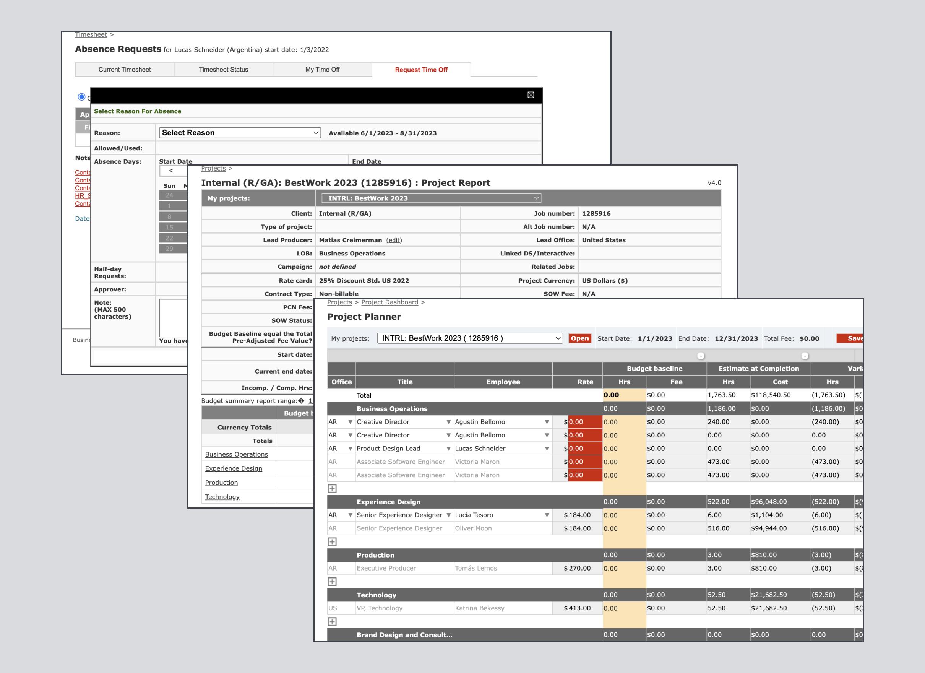This screenshot has width=925, height=673.
Task: Expand Senior Experience Designer title dropdown
Action: click(x=448, y=515)
